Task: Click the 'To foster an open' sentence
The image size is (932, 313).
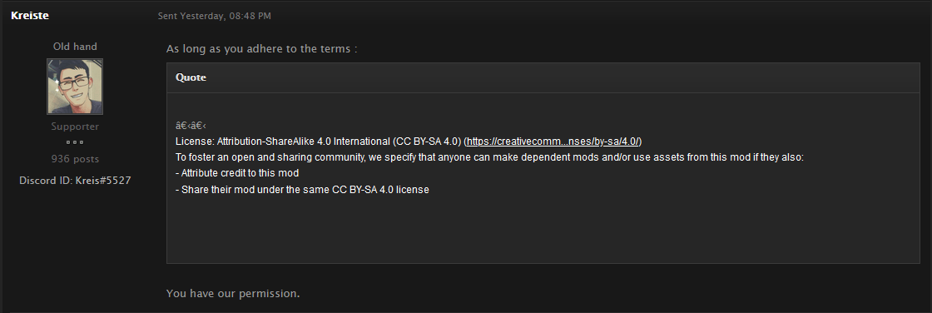Action: pyautogui.click(x=489, y=157)
